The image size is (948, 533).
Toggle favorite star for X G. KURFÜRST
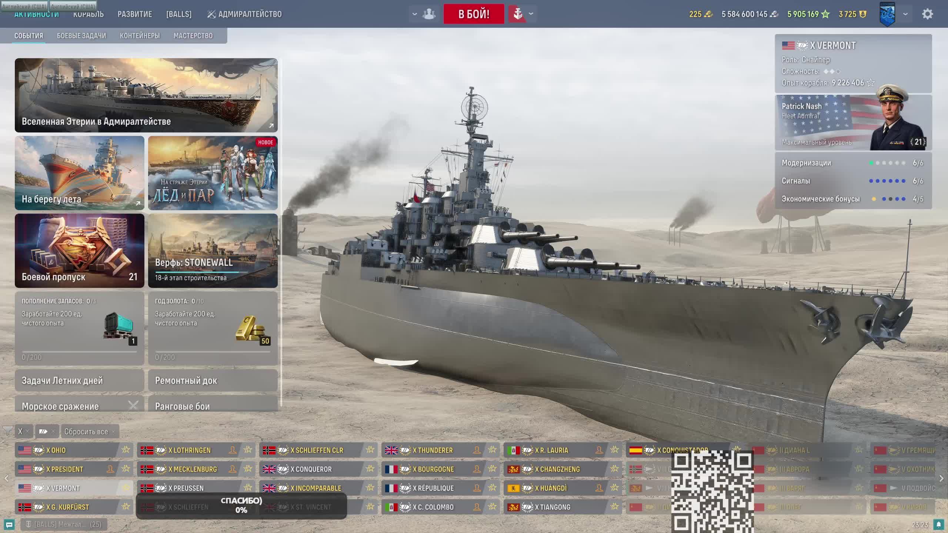tap(126, 507)
